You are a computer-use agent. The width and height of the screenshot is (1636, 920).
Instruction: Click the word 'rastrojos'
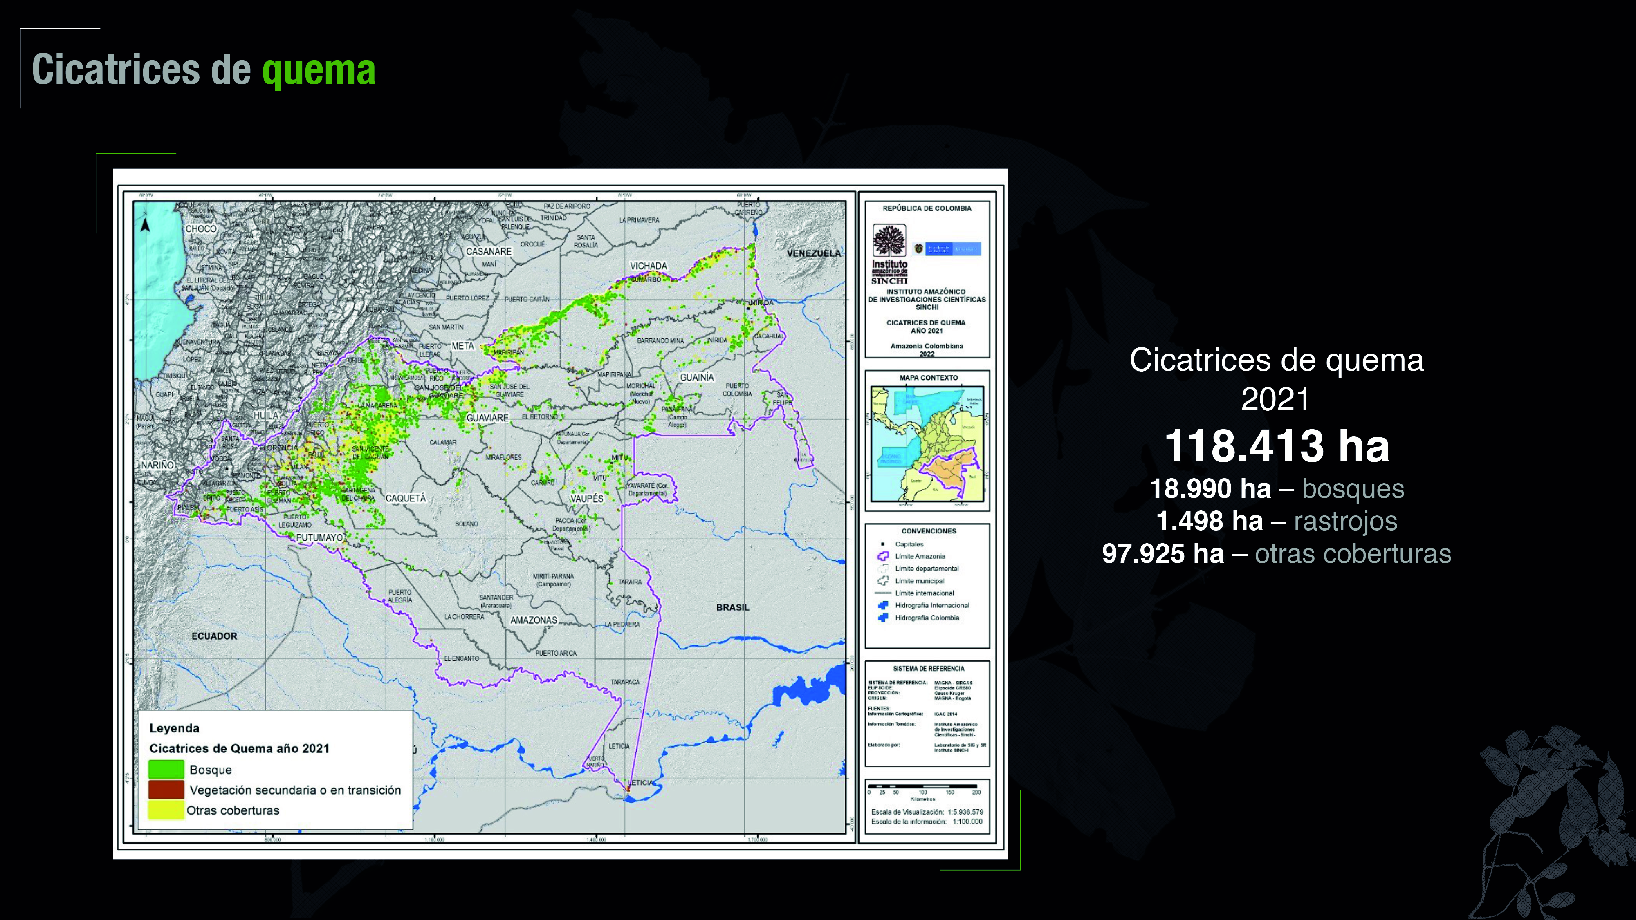pos(1345,522)
